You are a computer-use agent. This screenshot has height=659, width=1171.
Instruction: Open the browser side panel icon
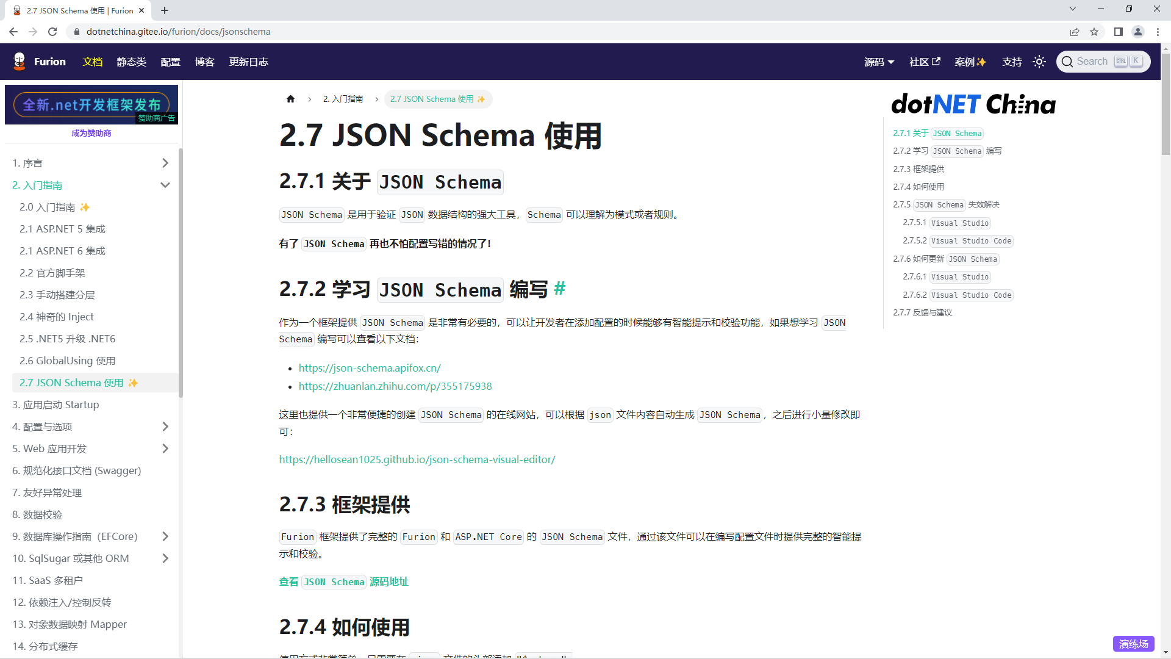click(1118, 32)
